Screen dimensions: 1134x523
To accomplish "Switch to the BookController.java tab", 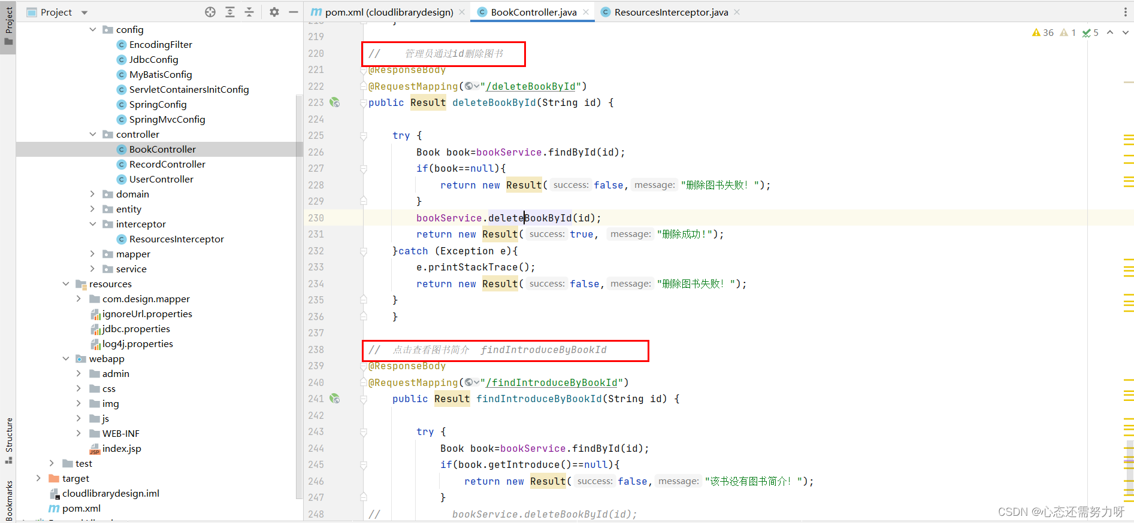I will (533, 12).
